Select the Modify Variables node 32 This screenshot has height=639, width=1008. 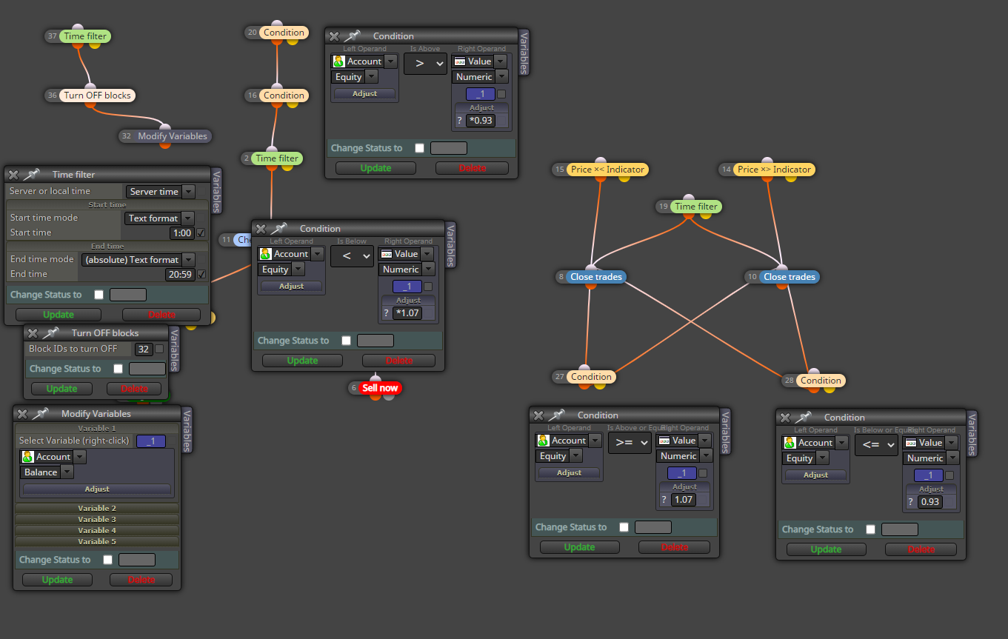pyautogui.click(x=173, y=136)
